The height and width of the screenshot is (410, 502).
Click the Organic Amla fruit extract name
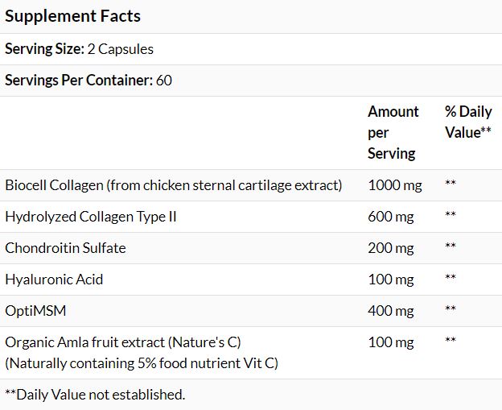coord(123,342)
